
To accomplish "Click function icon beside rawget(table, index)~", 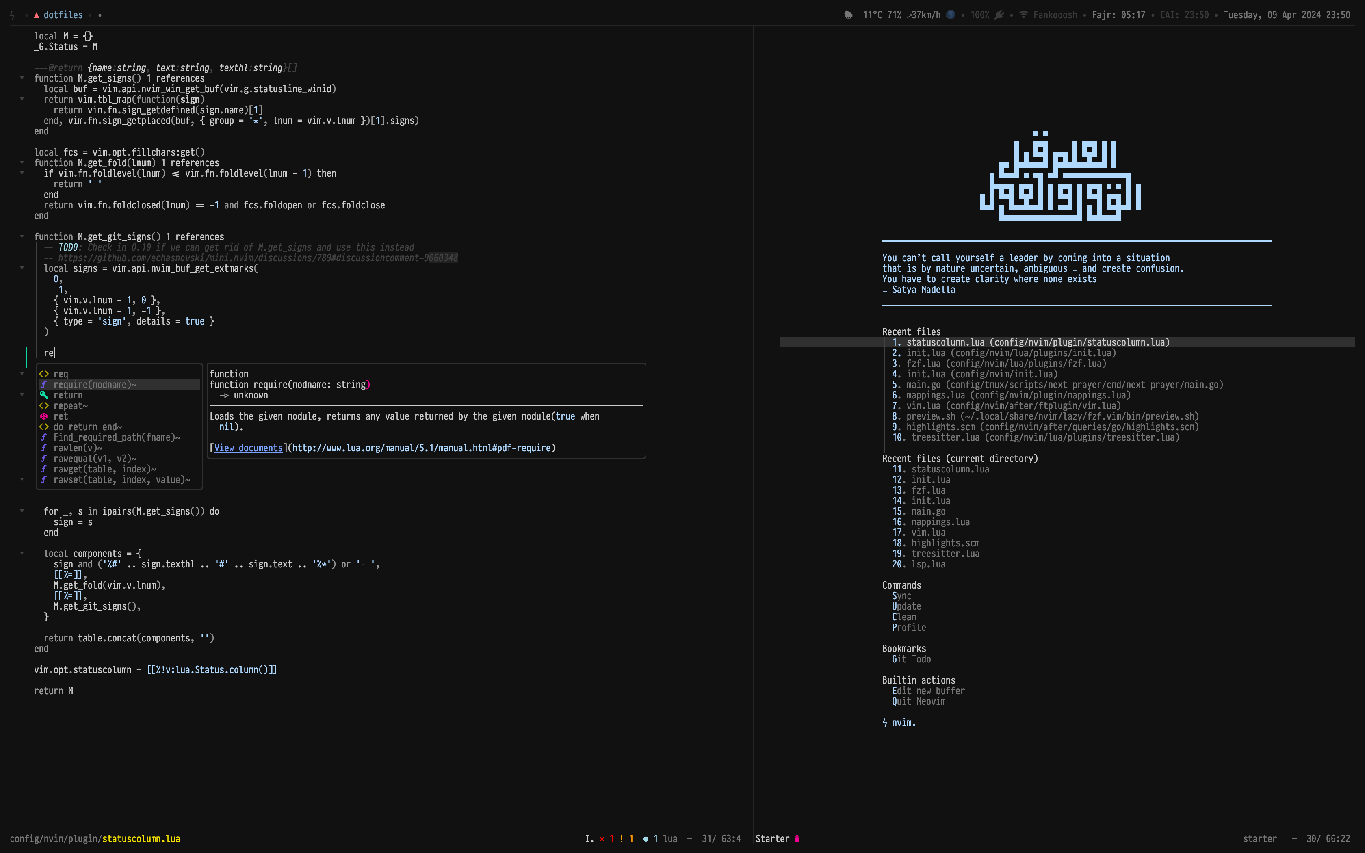I will pos(44,470).
